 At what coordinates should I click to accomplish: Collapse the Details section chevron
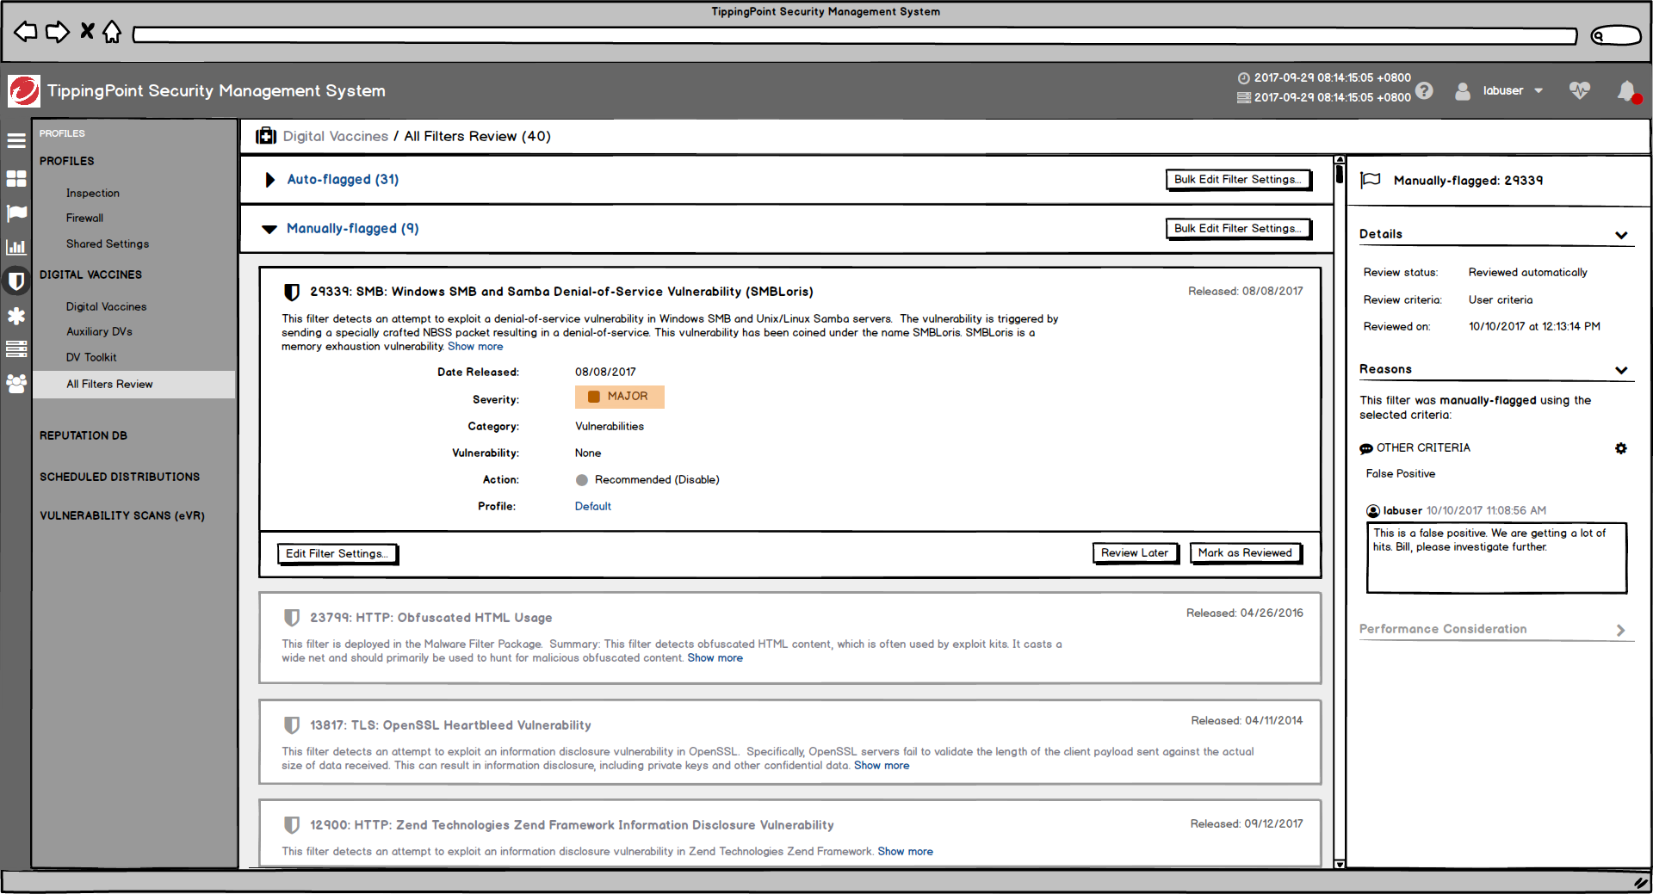[1622, 235]
